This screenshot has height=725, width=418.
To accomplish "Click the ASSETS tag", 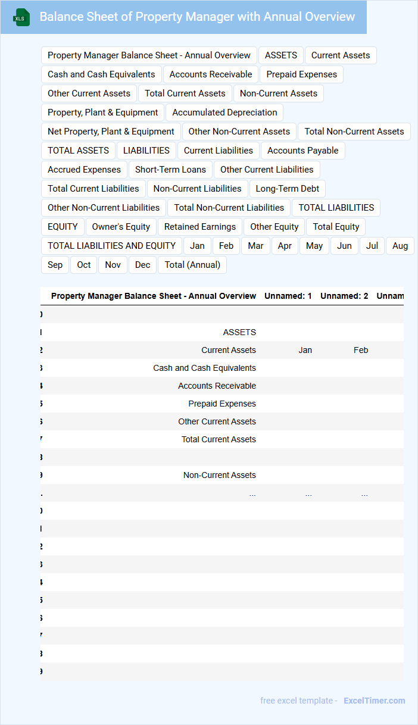I will point(281,55).
